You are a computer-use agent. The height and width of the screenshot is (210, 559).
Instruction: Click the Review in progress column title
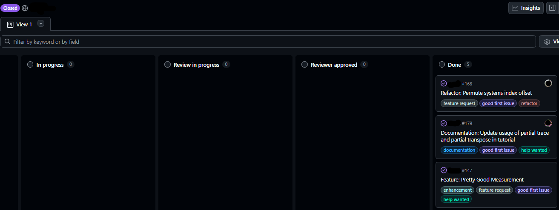click(x=196, y=65)
